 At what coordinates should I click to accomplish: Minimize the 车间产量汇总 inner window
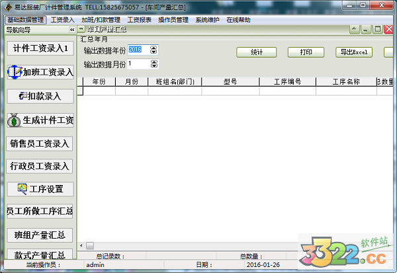(365, 29)
